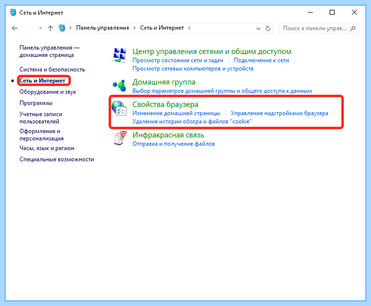The height and width of the screenshot is (306, 371).
Task: Click Отправка и получение файлов link
Action: (x=173, y=144)
